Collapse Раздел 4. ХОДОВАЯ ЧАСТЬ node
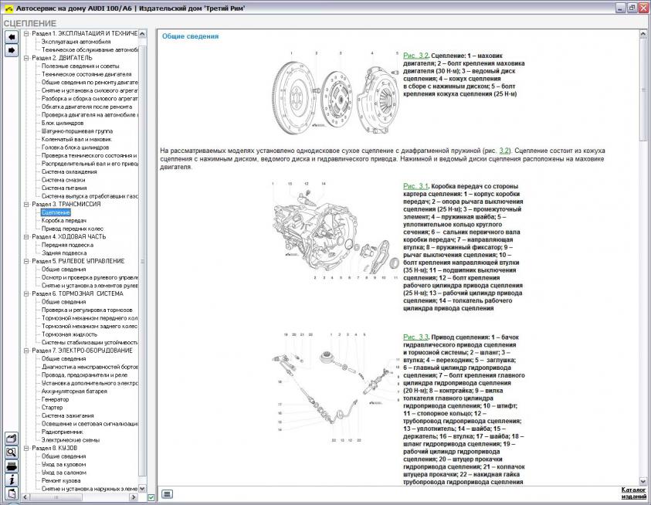The width and height of the screenshot is (651, 505). click(26, 237)
